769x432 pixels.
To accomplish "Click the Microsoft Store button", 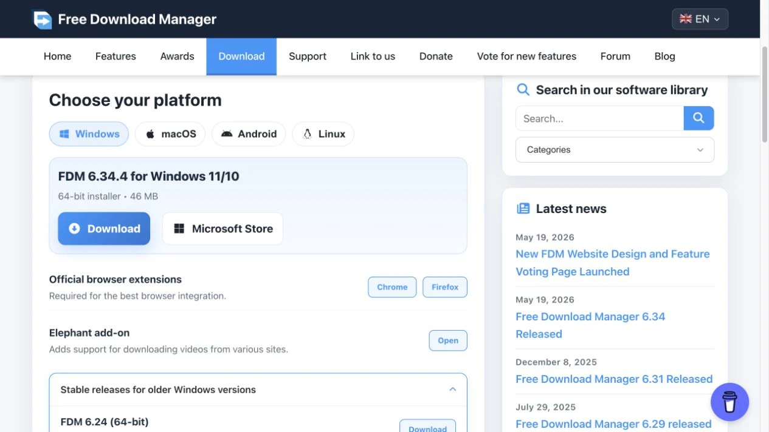I will [222, 229].
